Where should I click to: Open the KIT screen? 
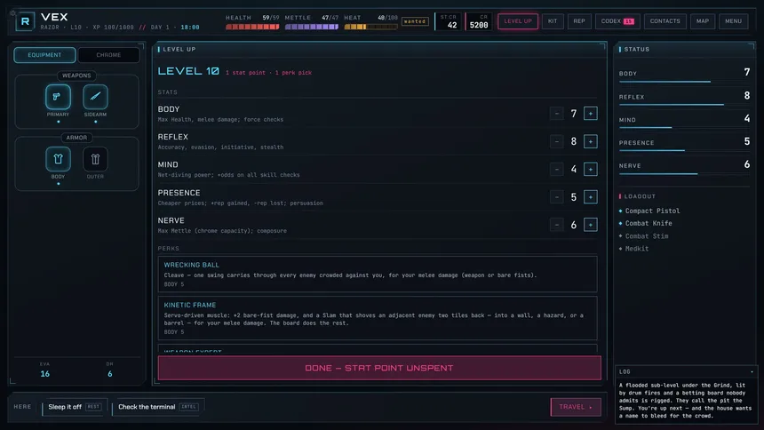tap(553, 21)
